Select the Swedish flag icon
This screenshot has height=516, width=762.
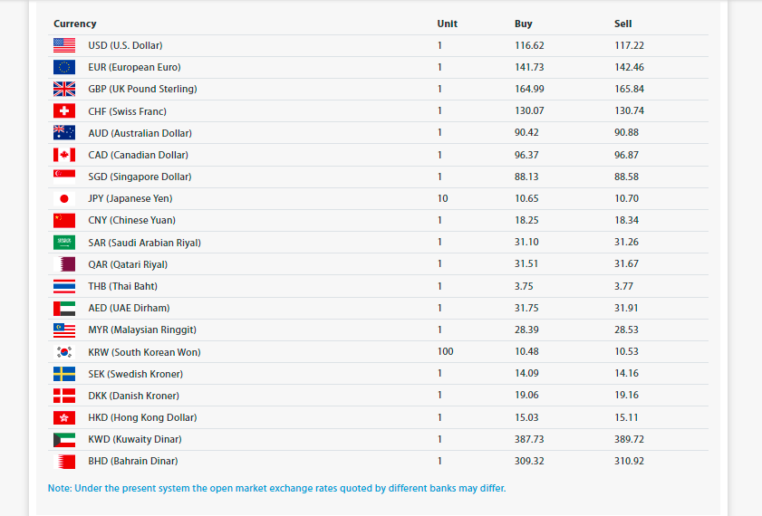(64, 374)
